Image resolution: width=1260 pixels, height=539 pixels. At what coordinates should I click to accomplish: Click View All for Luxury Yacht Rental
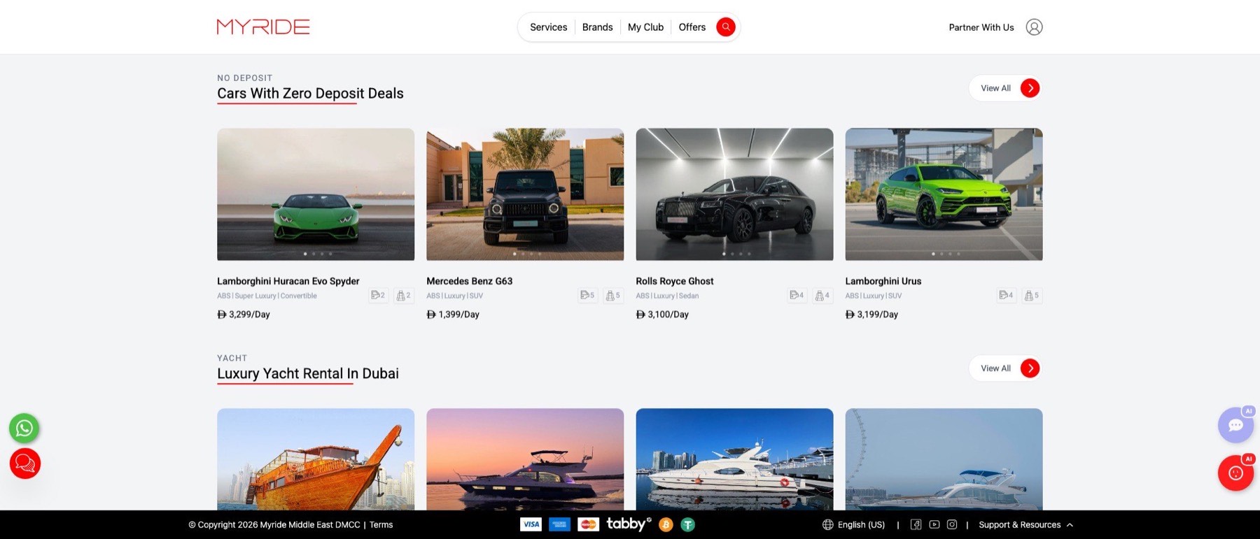coord(1005,368)
